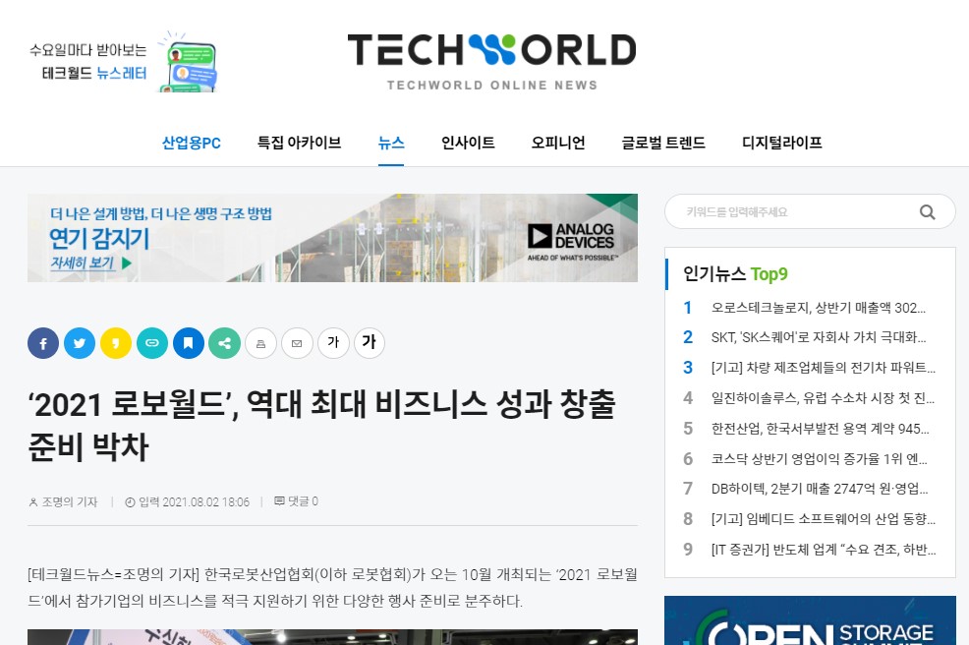Open the 특집 아카이브 menu

[299, 143]
